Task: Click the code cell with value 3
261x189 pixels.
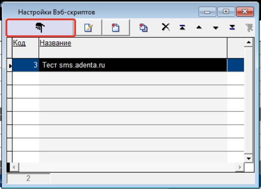Action: coord(25,65)
